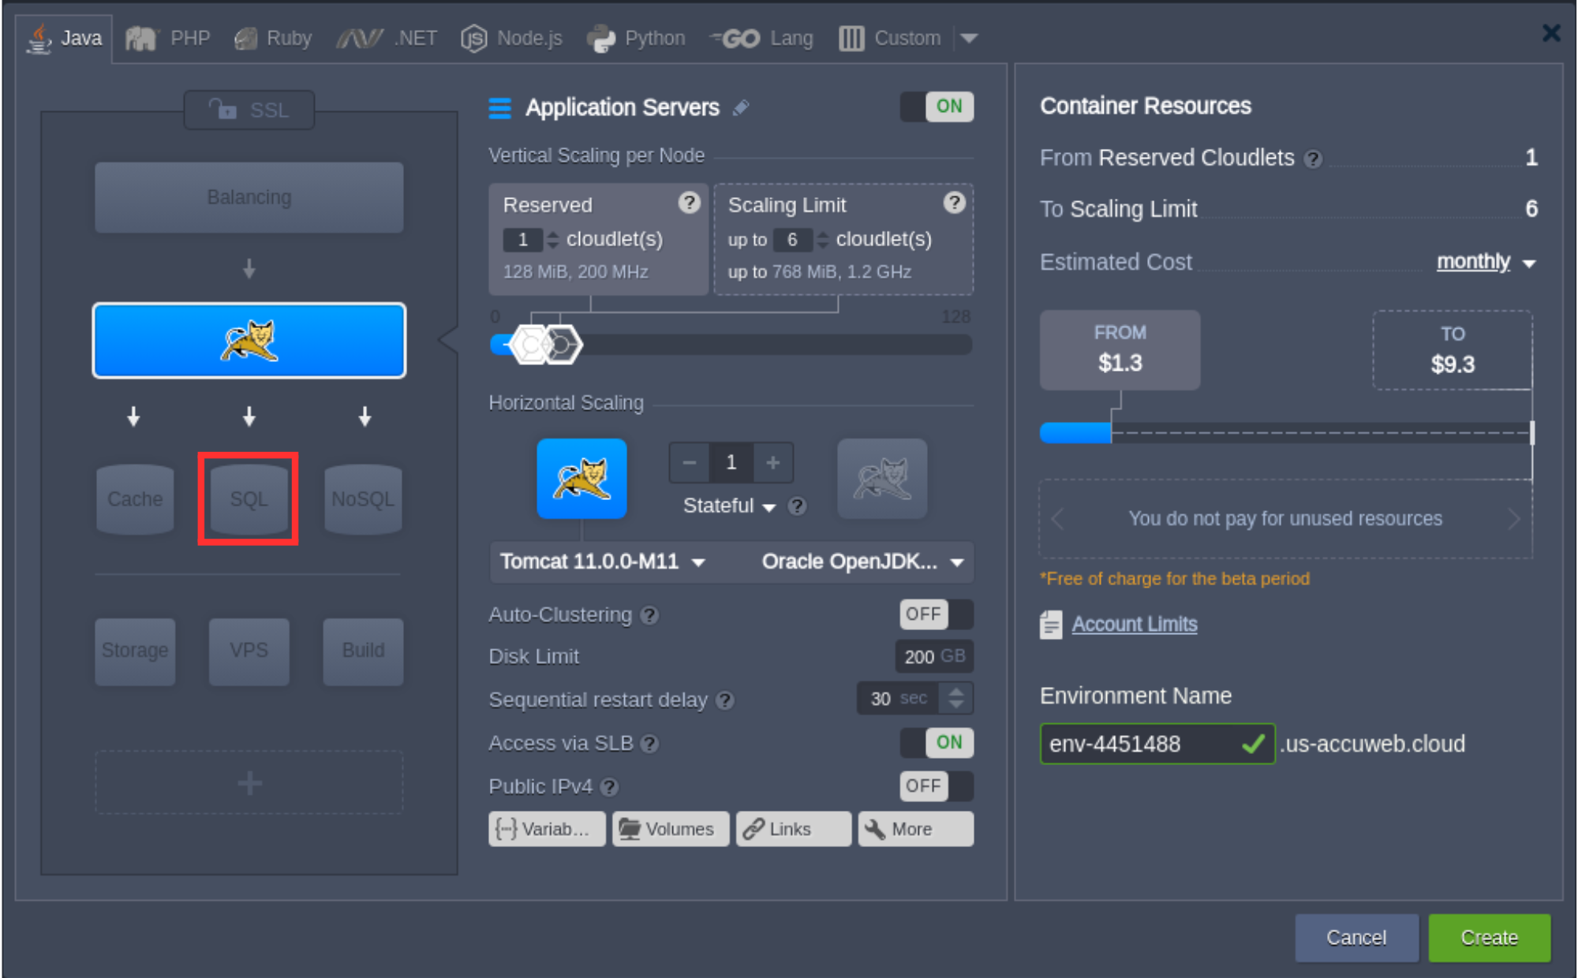1578x978 pixels.
Task: Click the SQL database block
Action: coord(249,499)
